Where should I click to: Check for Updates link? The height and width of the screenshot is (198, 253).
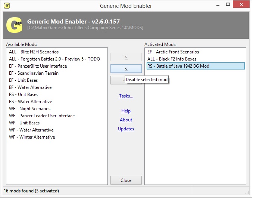[x=126, y=129]
